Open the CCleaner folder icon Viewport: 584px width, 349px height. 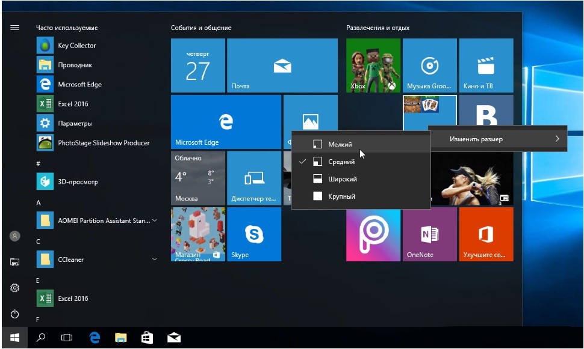[x=45, y=259]
